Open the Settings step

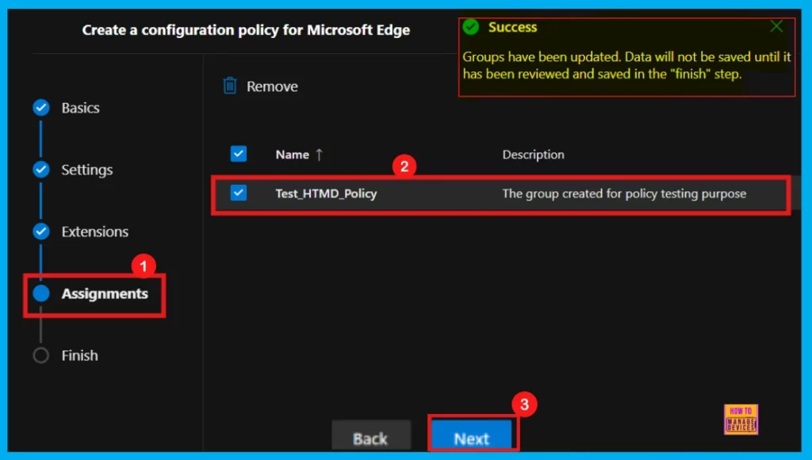[87, 170]
